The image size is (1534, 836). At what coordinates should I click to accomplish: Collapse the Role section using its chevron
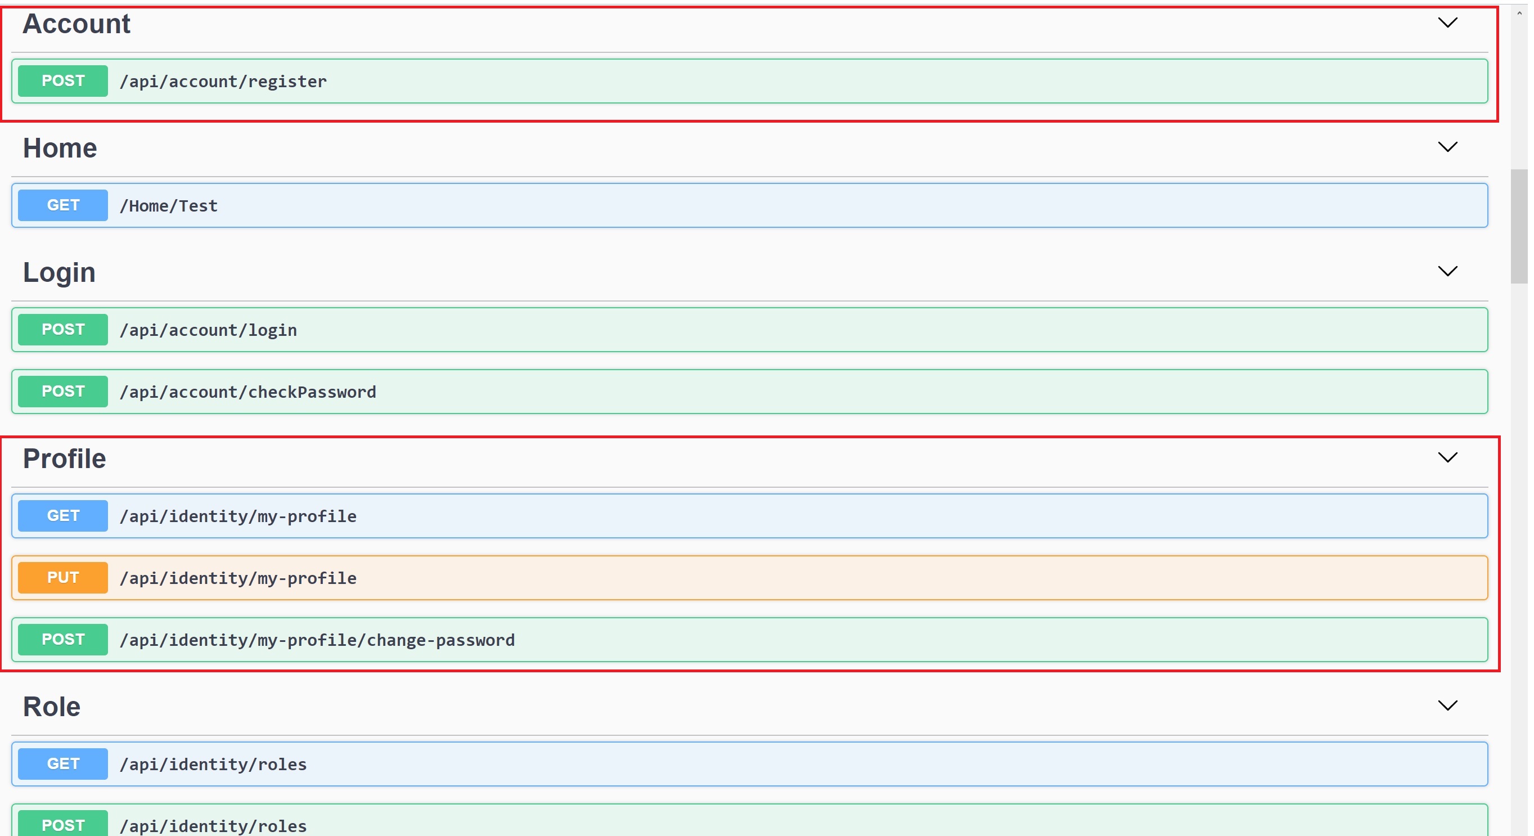coord(1448,705)
